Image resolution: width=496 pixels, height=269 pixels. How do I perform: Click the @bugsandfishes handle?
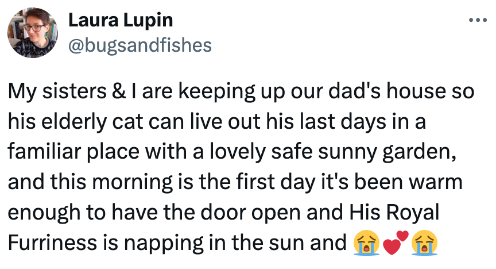pos(140,45)
